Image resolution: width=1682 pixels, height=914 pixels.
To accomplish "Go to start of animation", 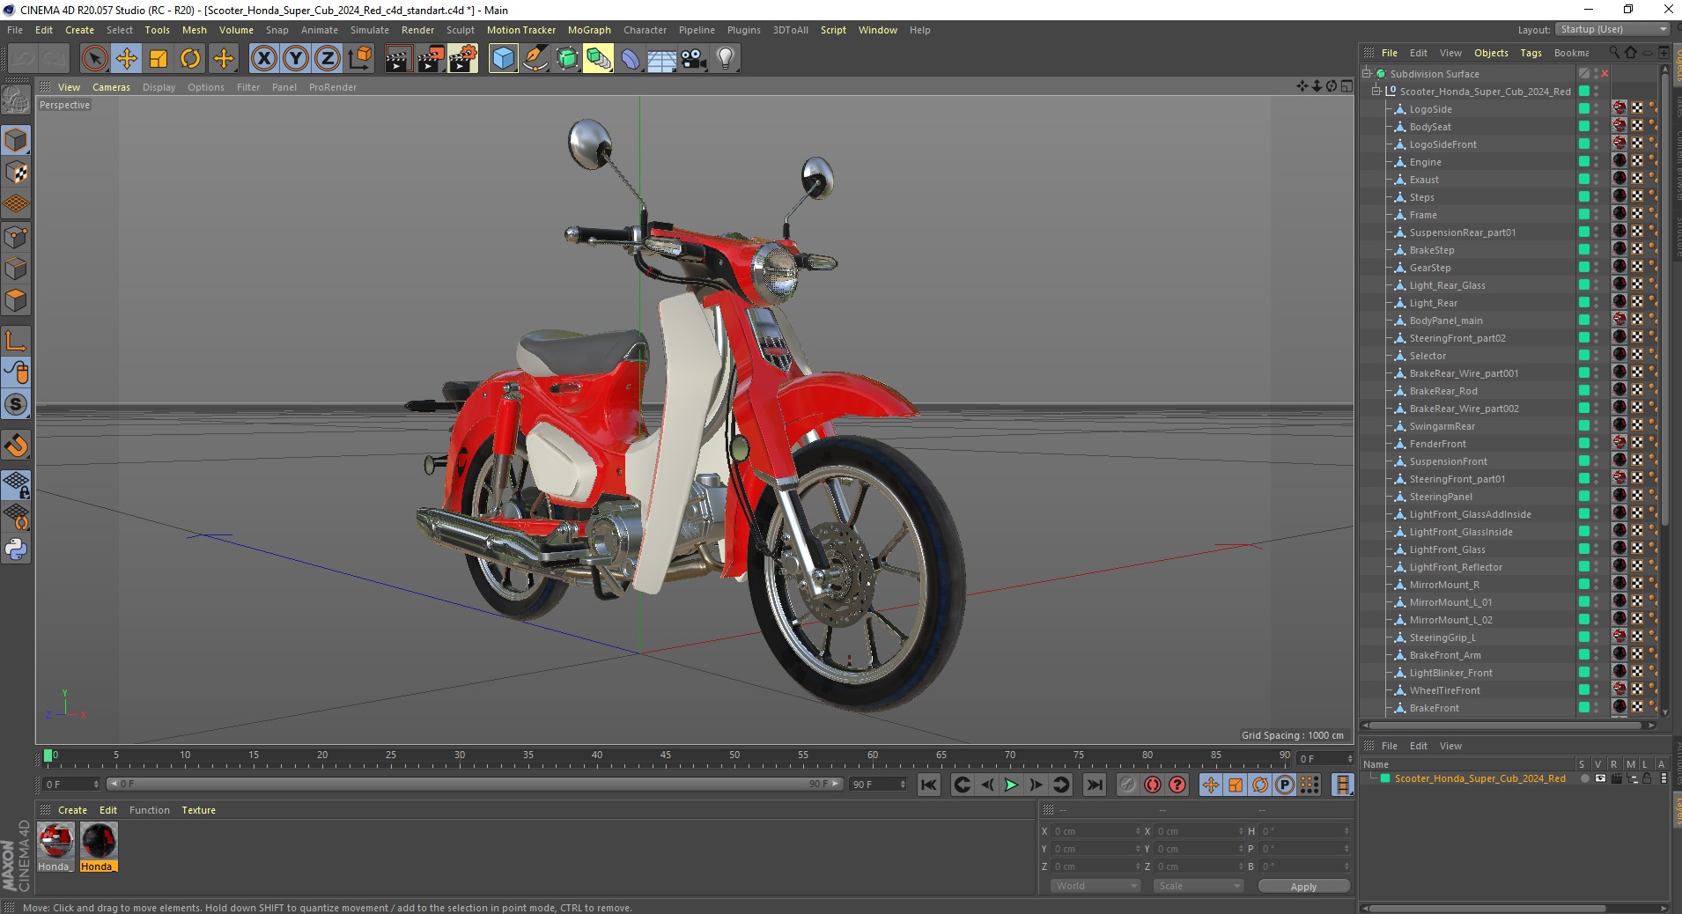I will 928,785.
